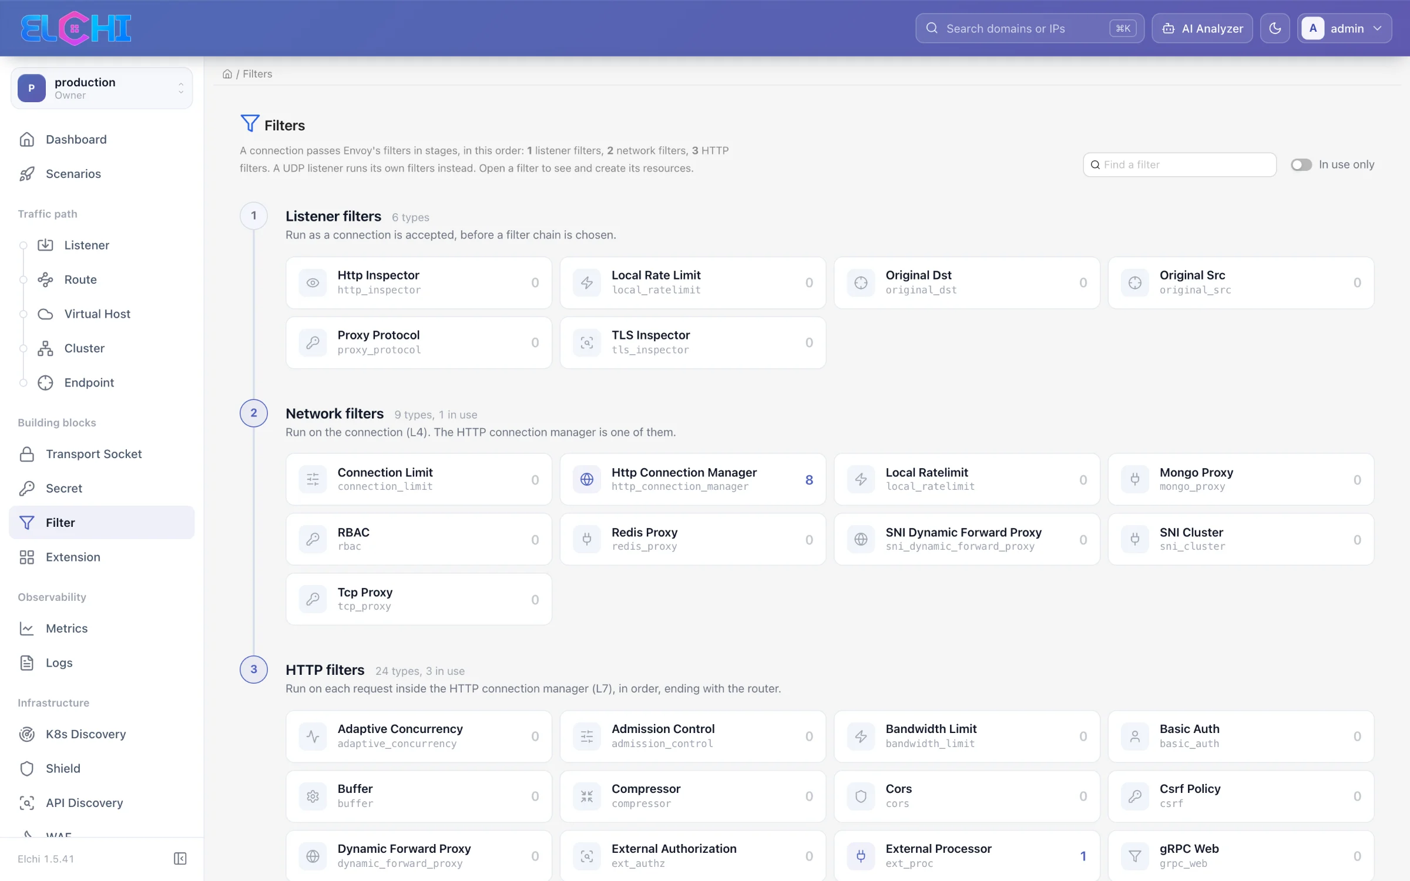Open the AI Analyzer button
Image resolution: width=1410 pixels, height=881 pixels.
[1202, 28]
